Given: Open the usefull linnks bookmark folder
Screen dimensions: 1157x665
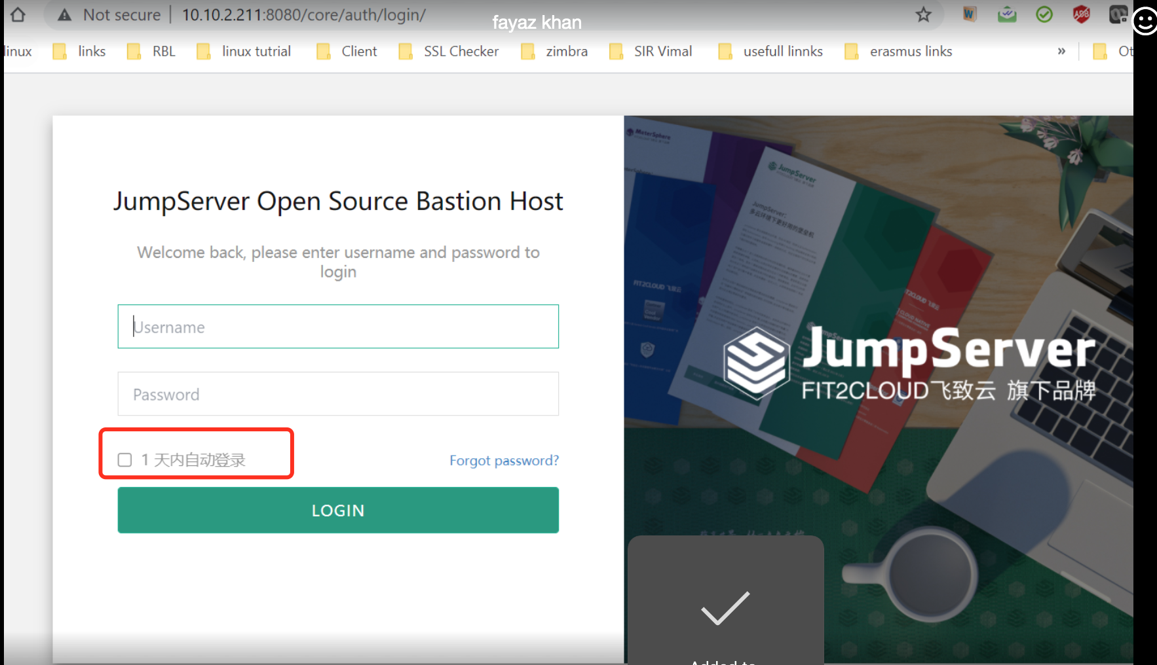Looking at the screenshot, I should click(770, 51).
